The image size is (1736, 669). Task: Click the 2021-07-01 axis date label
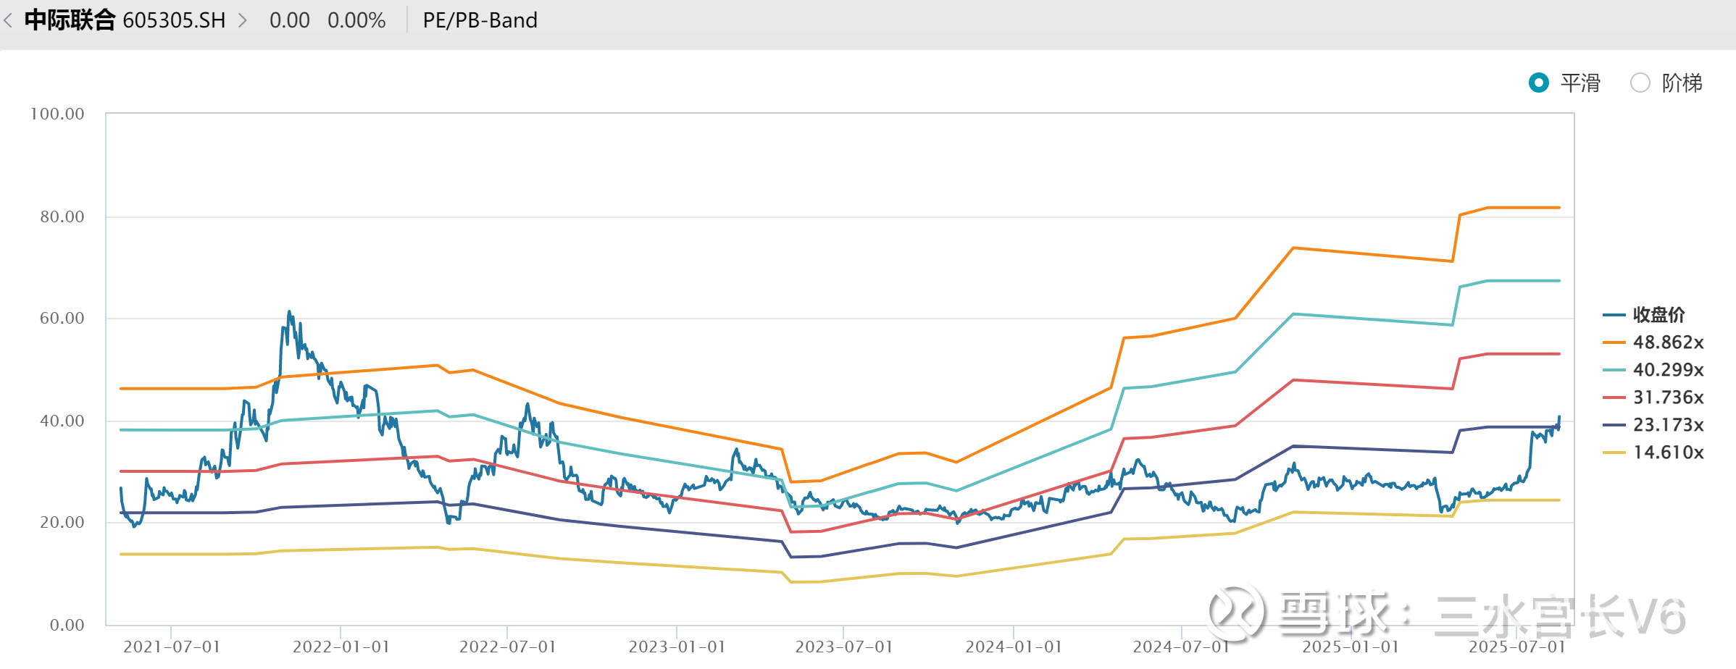pos(172,647)
